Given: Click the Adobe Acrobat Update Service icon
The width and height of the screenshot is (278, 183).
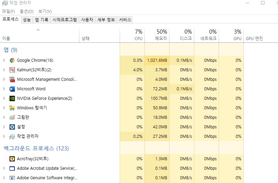Looking at the screenshot, I should (12, 168).
